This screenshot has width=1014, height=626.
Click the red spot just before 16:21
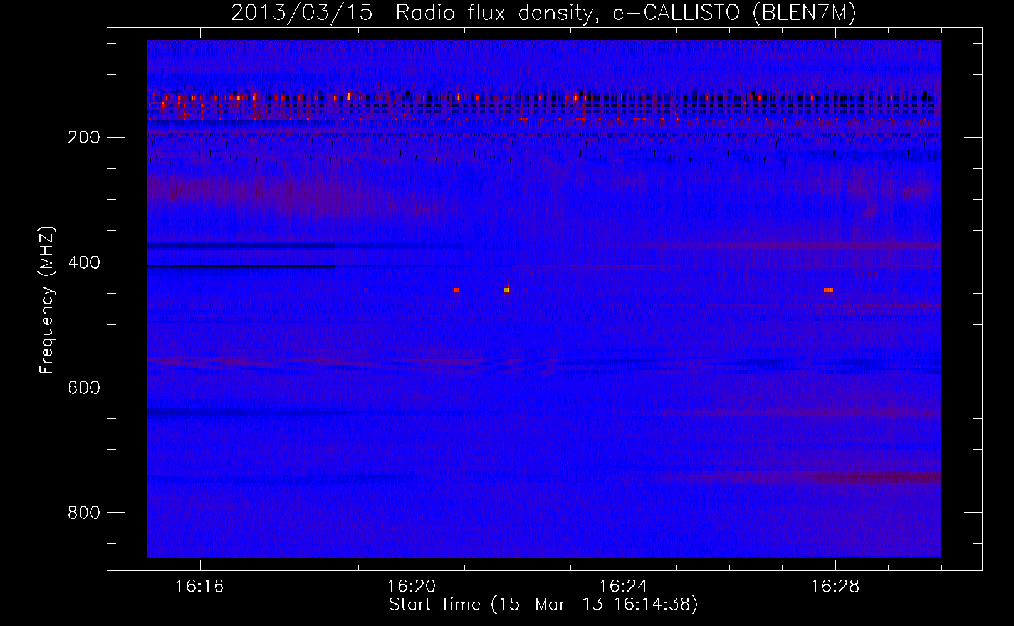pos(456,290)
